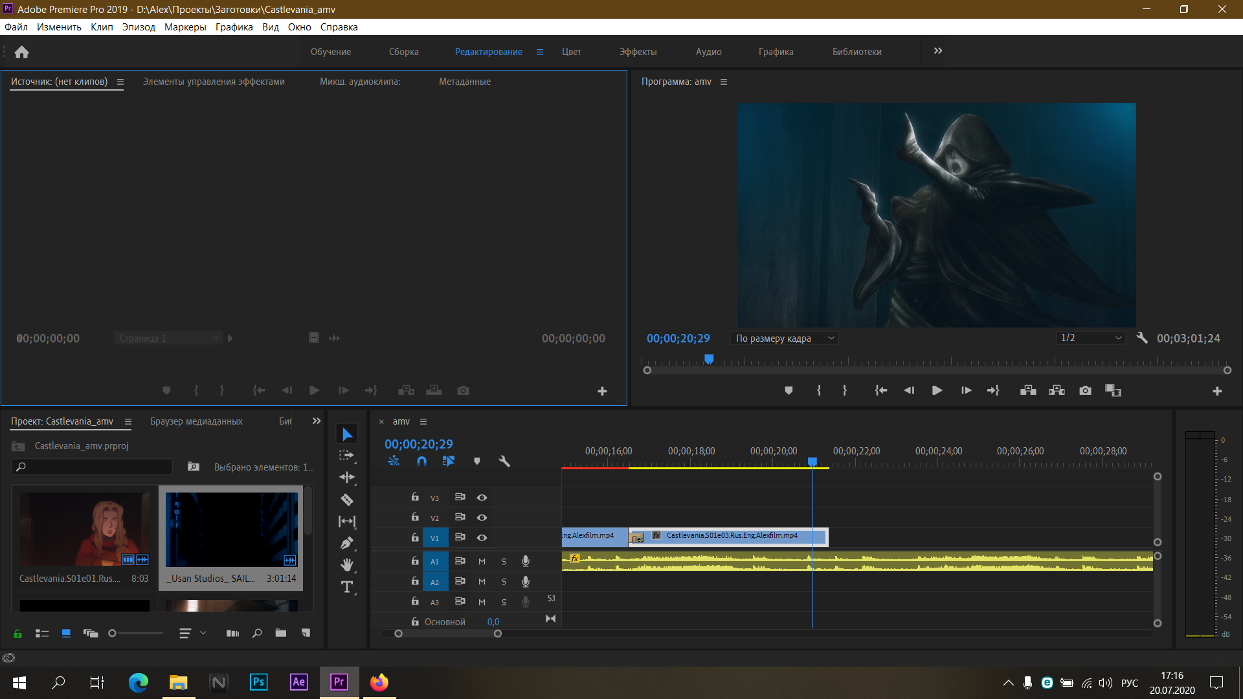This screenshot has height=699, width=1243.
Task: Open Automate to Sequence in Project panel
Action: [x=232, y=633]
